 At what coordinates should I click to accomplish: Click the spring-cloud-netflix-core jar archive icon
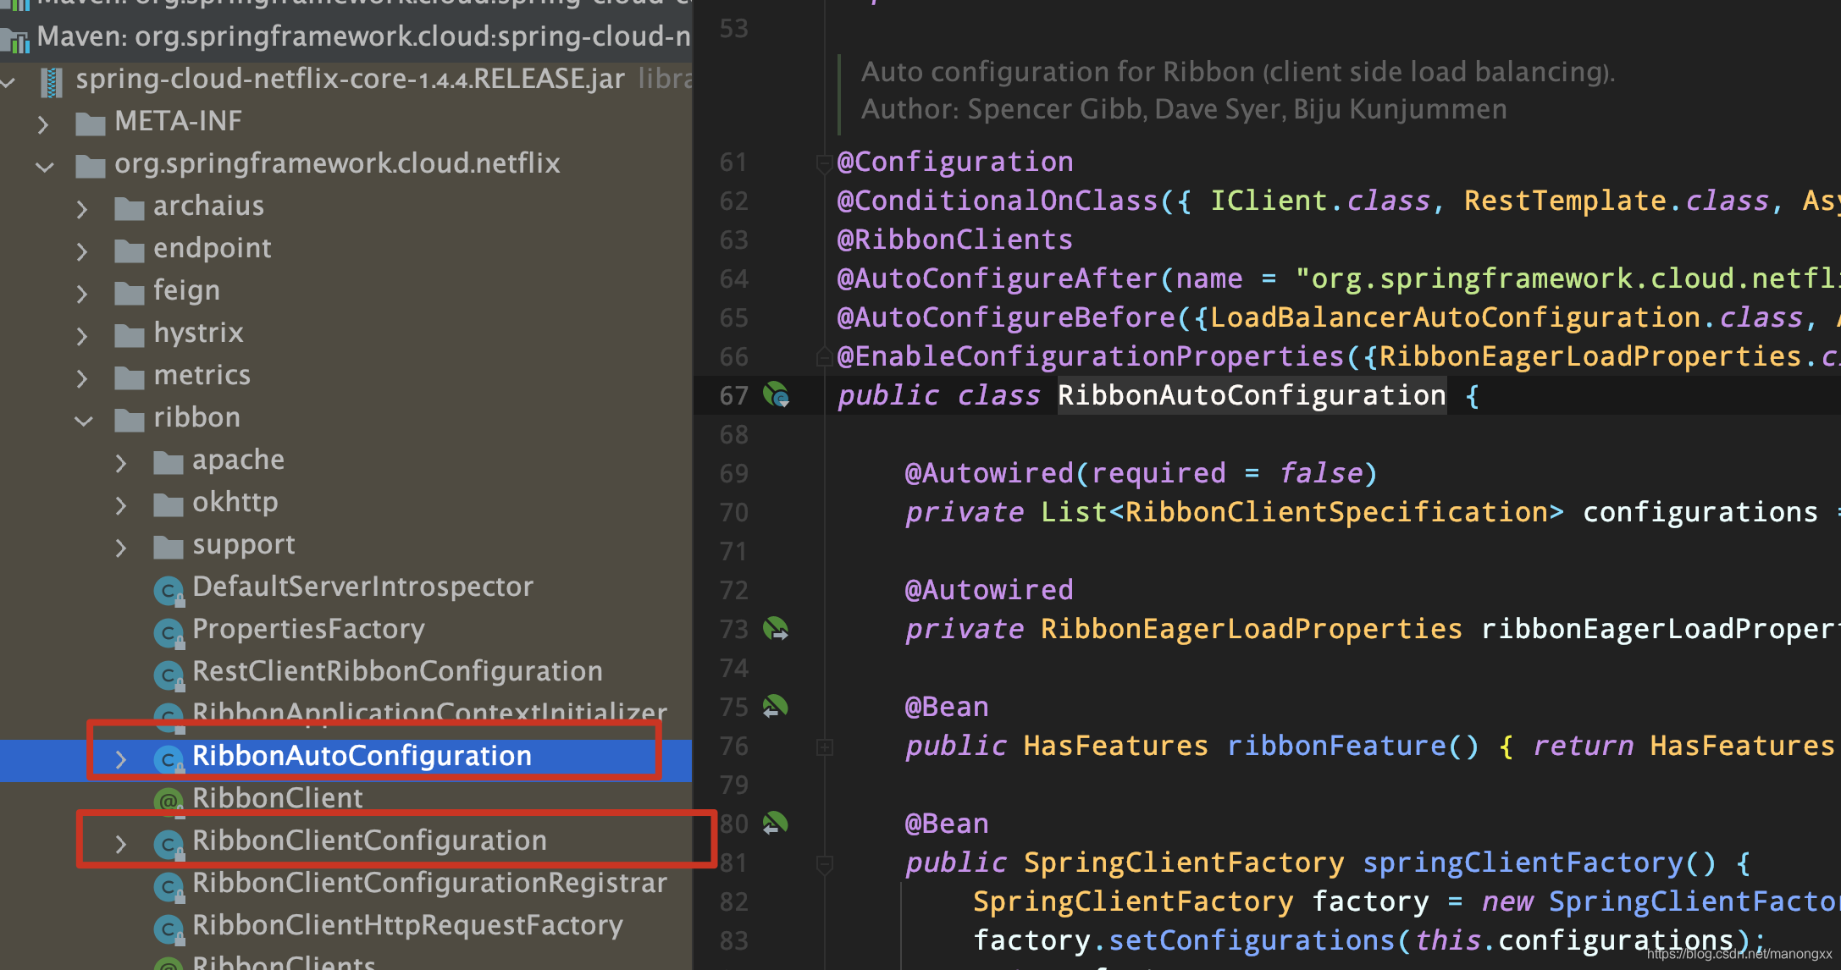(x=53, y=81)
